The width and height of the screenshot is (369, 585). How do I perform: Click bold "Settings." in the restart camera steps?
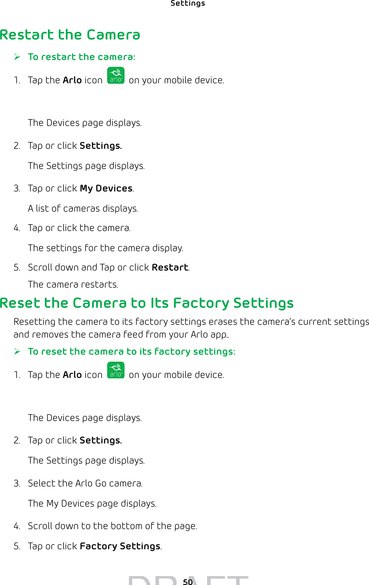coord(101,146)
